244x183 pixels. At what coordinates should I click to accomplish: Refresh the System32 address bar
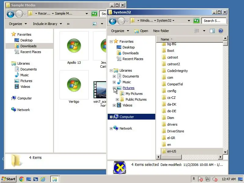pos(196,20)
